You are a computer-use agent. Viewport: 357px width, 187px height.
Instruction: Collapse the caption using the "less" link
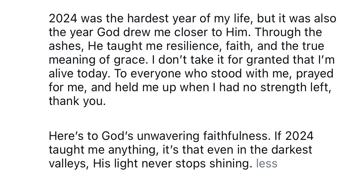(267, 163)
